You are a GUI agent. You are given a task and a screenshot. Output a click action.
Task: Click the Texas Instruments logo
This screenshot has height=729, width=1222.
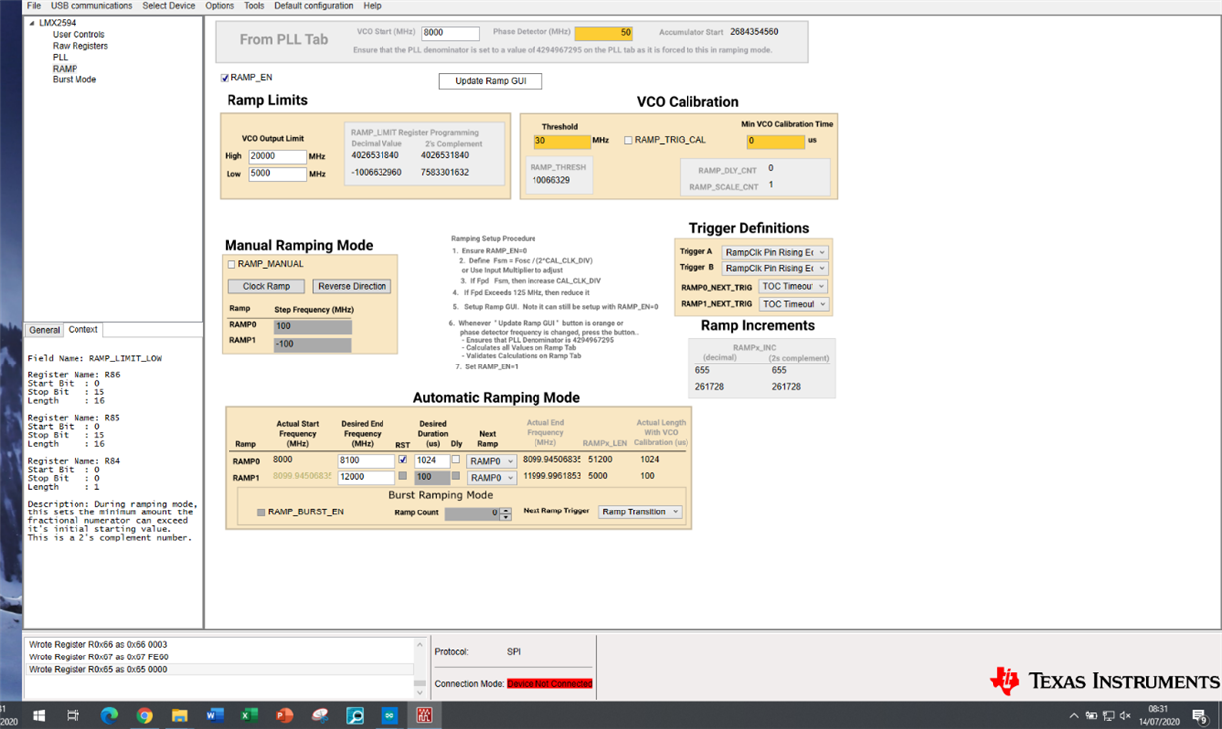[1104, 680]
